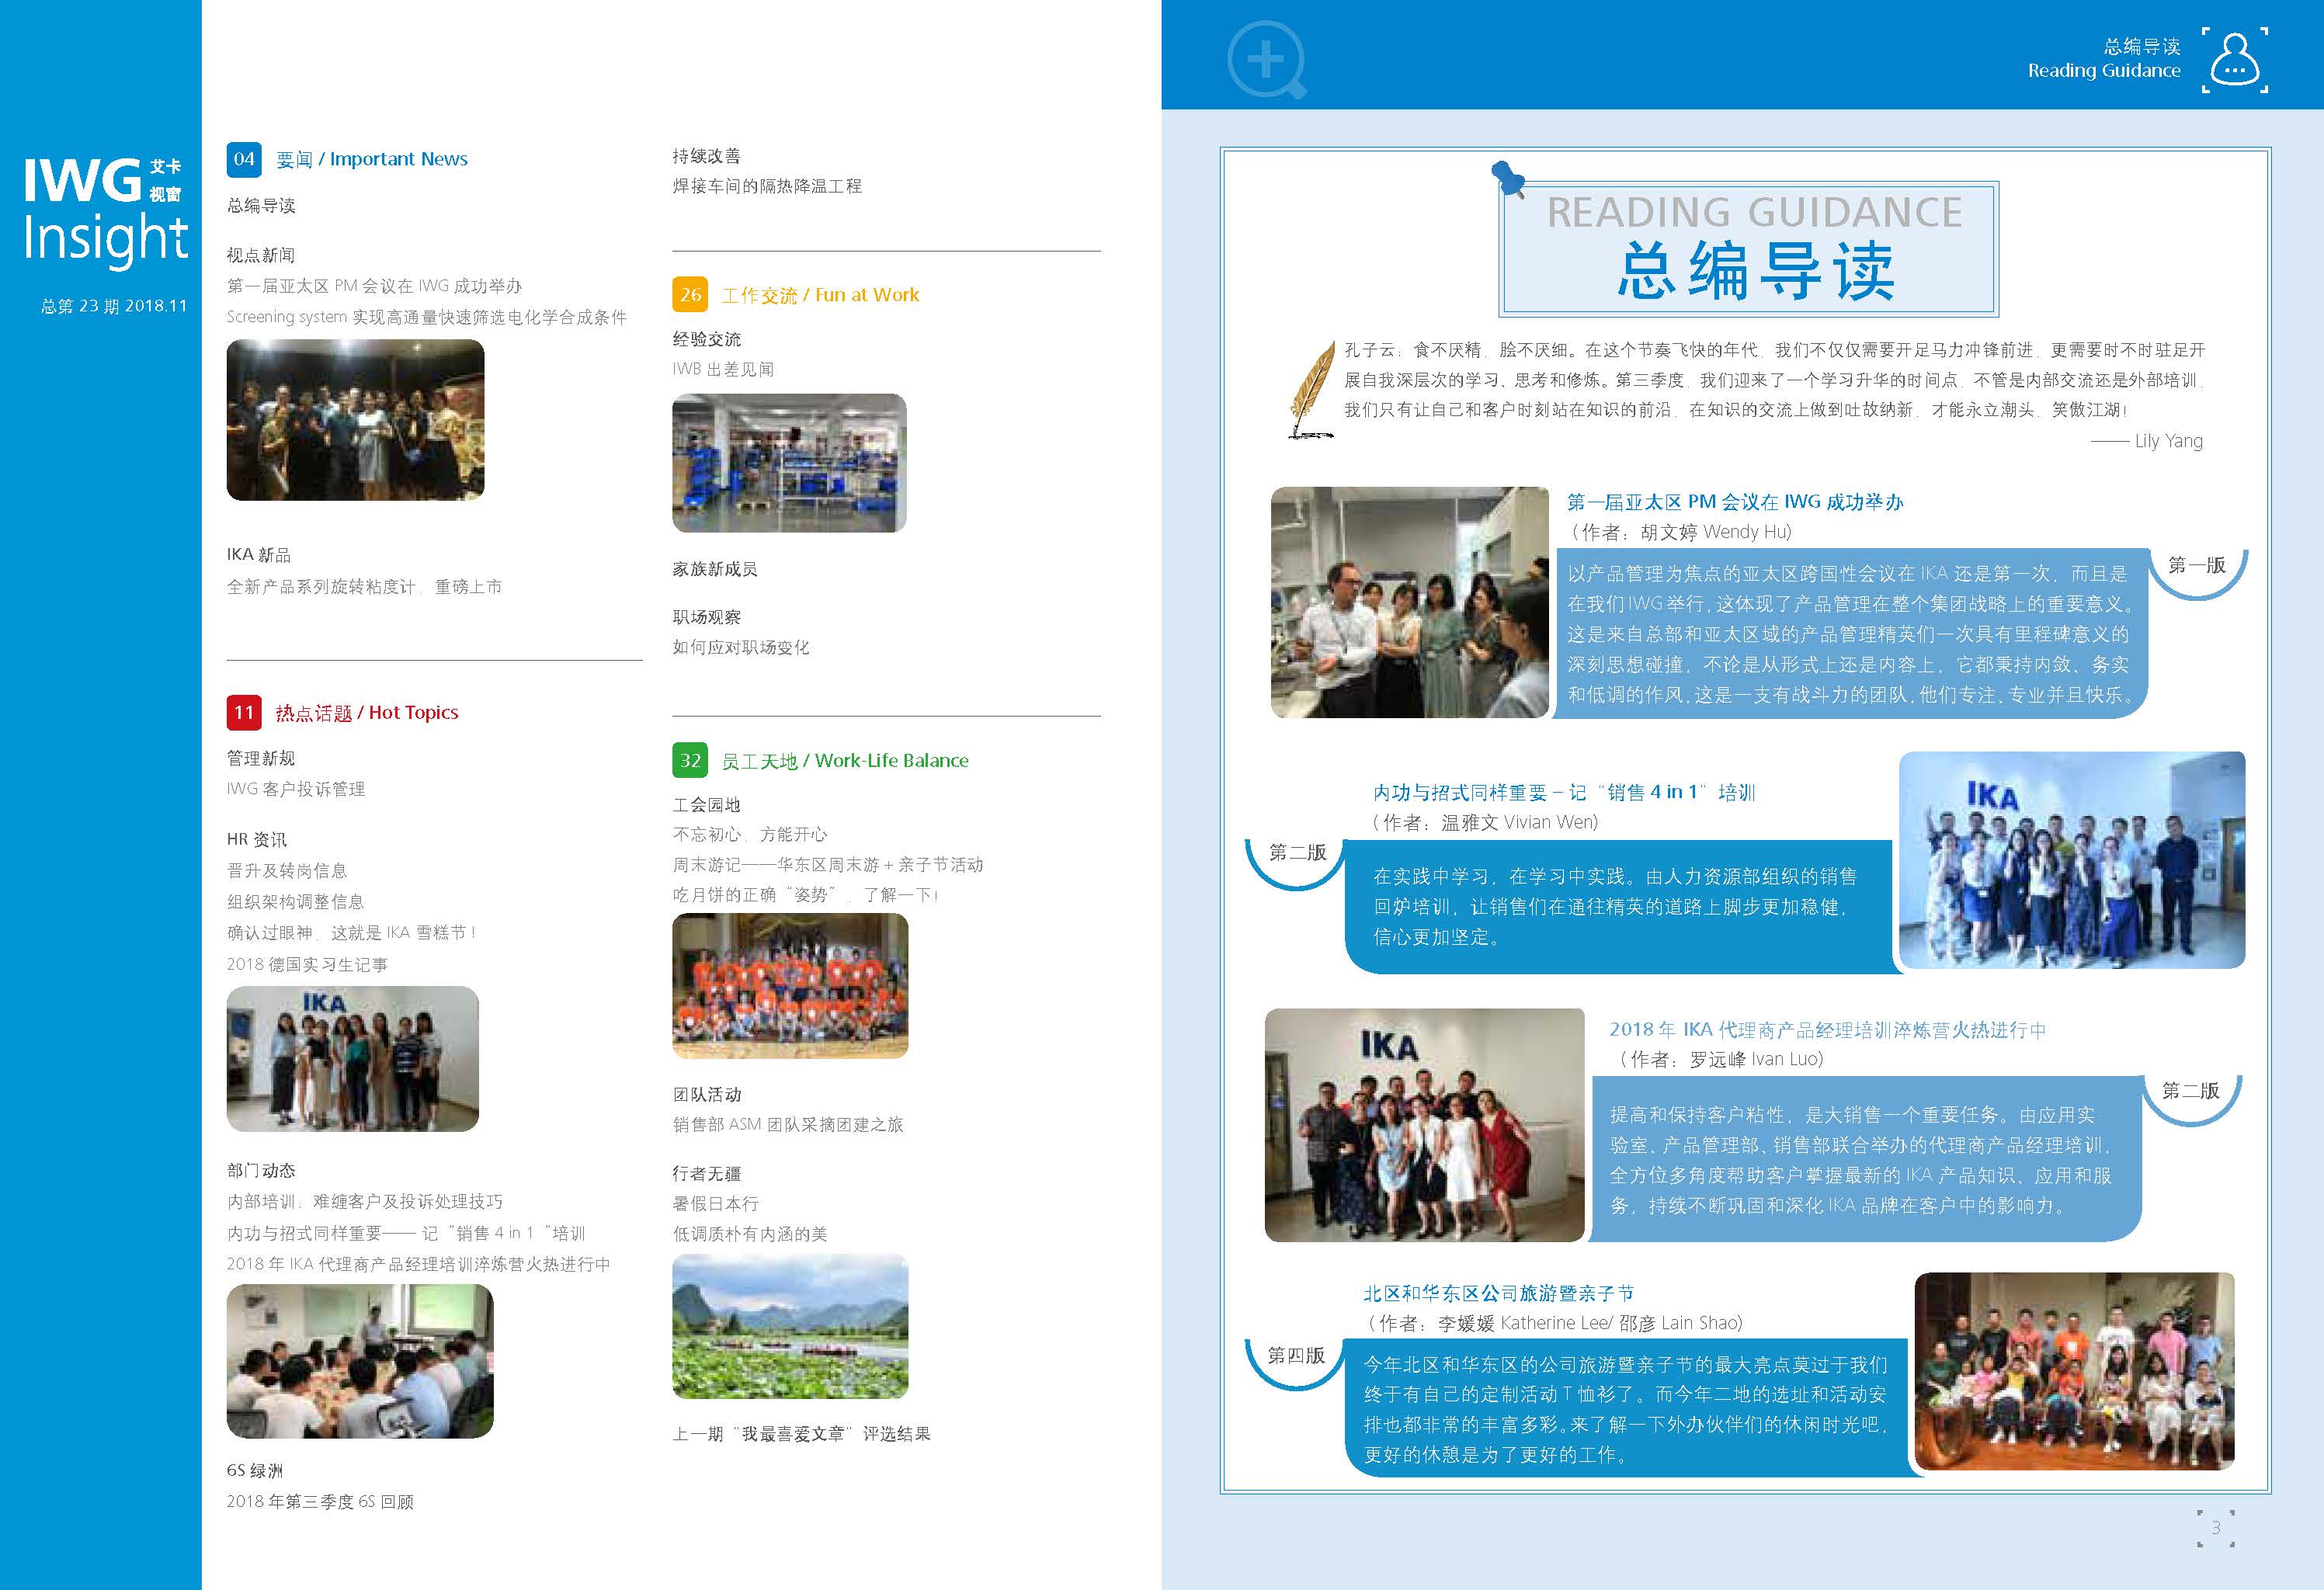Screen dimensions: 2324x1590
Task: Click 确认过眼神，这就是 IKA 雪糕节 line
Action: 351,933
